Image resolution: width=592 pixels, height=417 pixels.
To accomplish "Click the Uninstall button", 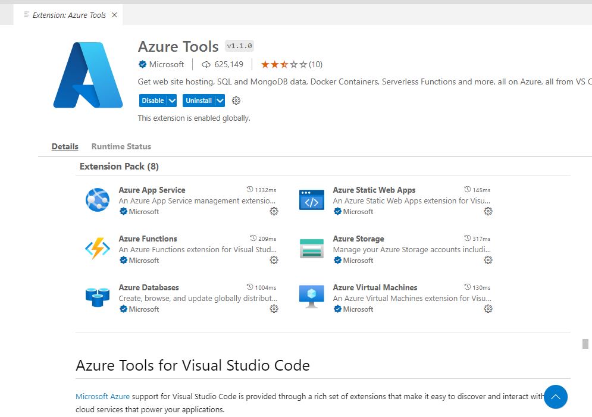I will [199, 101].
